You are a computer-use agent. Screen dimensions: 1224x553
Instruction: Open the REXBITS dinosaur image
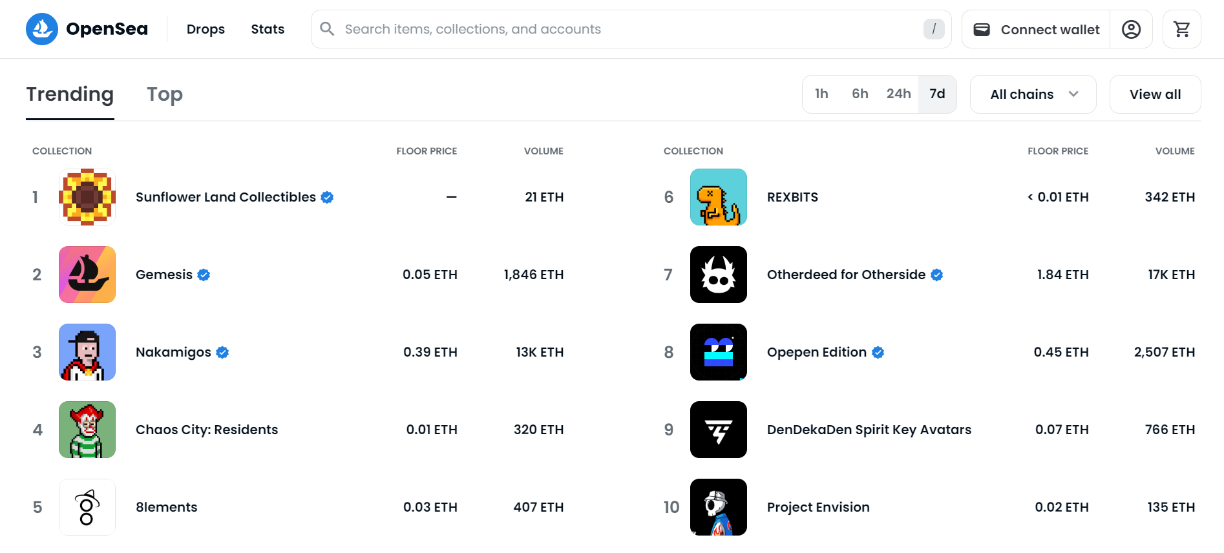coord(719,197)
